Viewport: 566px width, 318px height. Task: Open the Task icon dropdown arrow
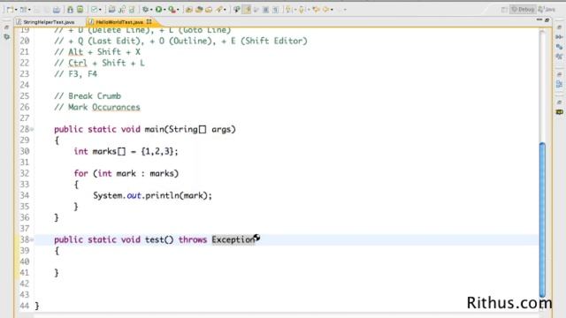coord(100,10)
